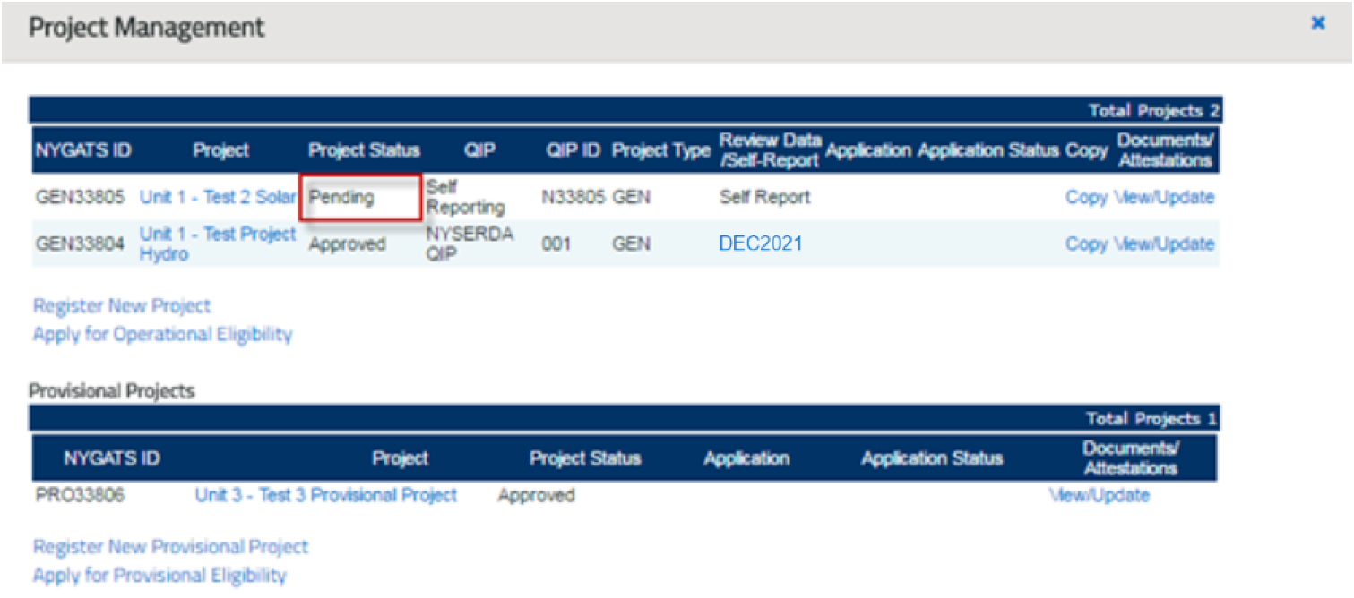Screen dimensions: 1354x598
Task: View/Update documents for PRO33806
Action: coord(1100,495)
